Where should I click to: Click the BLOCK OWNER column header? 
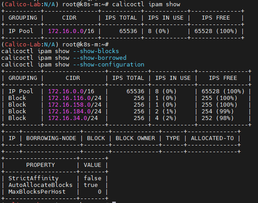(x=135, y=138)
